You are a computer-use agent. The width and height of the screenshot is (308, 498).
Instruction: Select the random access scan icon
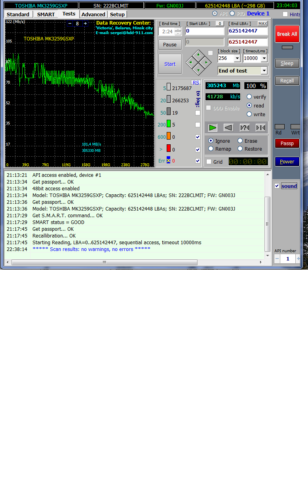point(245,127)
